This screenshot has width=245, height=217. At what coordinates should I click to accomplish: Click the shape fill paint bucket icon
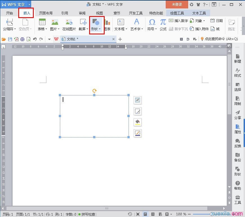(x=138, y=122)
